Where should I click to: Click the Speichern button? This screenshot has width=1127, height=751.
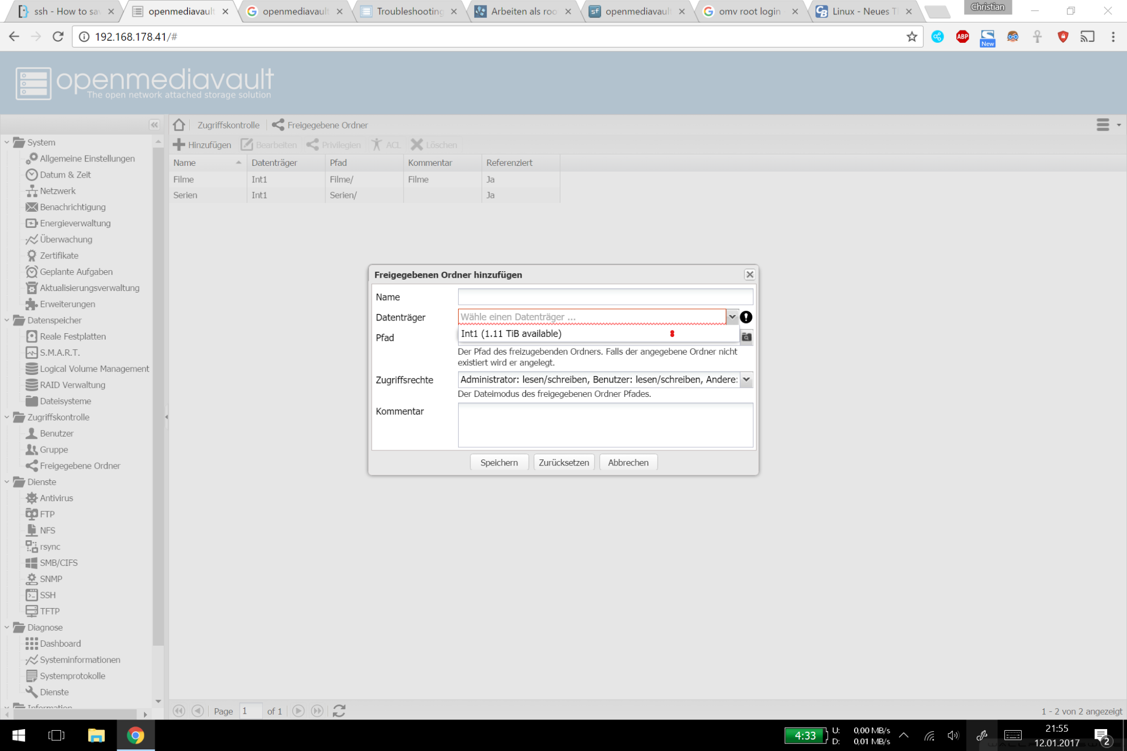click(x=499, y=463)
